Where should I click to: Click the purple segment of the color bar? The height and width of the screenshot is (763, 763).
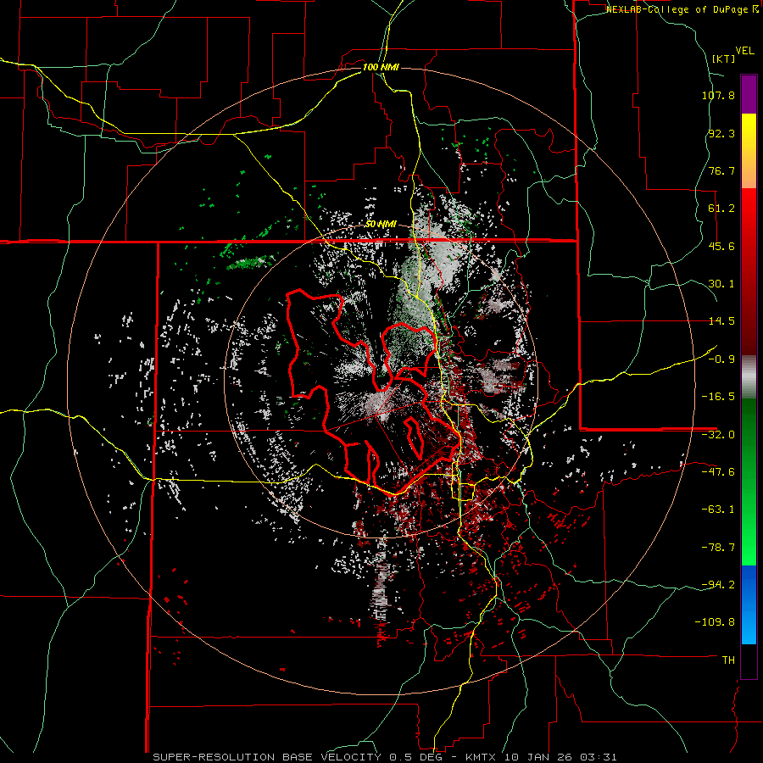[749, 94]
